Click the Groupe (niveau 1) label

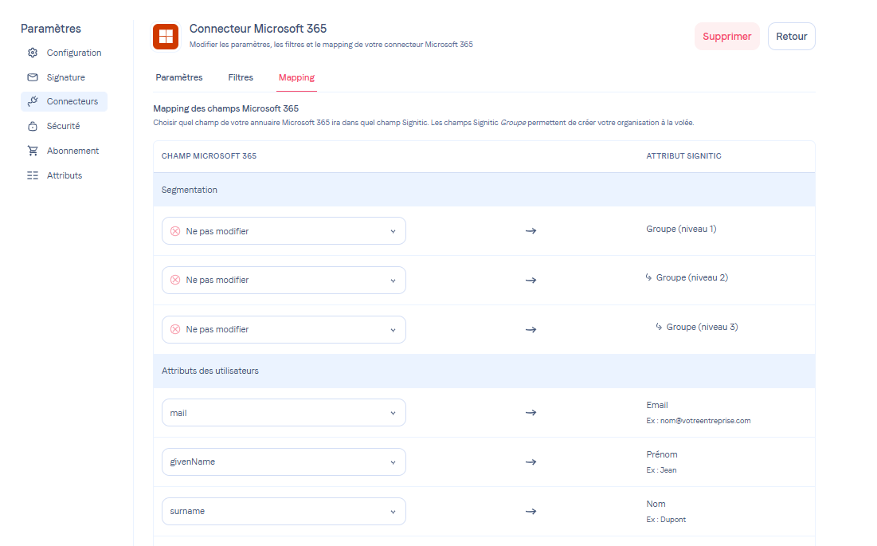pyautogui.click(x=681, y=229)
